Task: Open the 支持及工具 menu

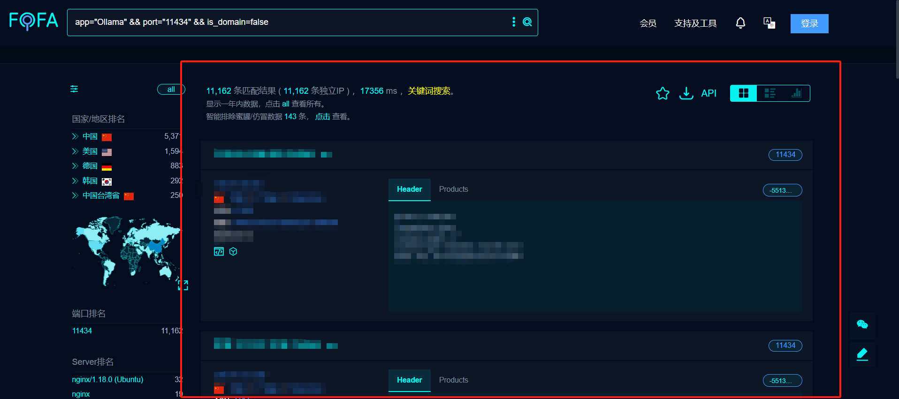Action: coord(695,23)
